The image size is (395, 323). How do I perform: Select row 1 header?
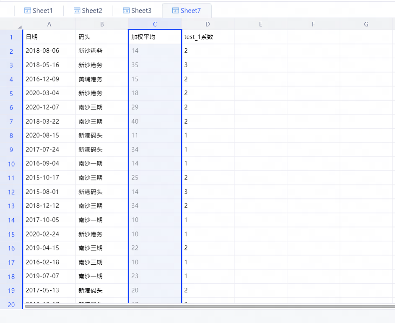[11, 37]
